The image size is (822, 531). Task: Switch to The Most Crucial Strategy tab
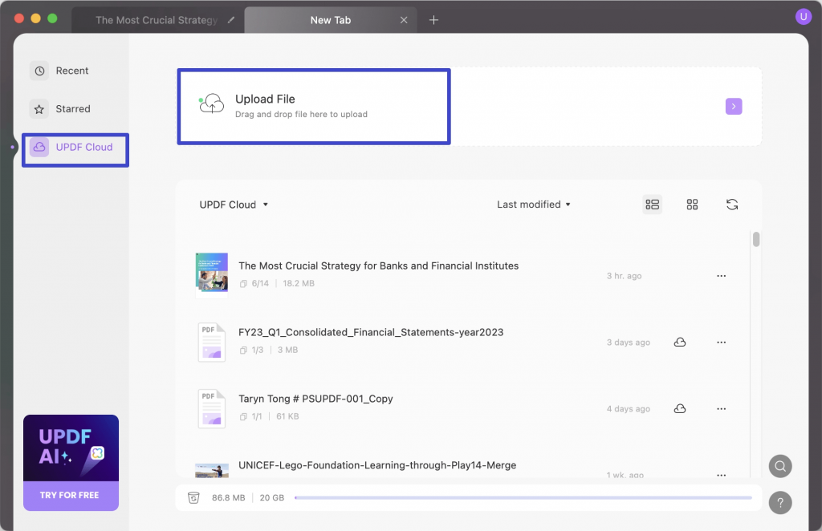click(x=157, y=19)
